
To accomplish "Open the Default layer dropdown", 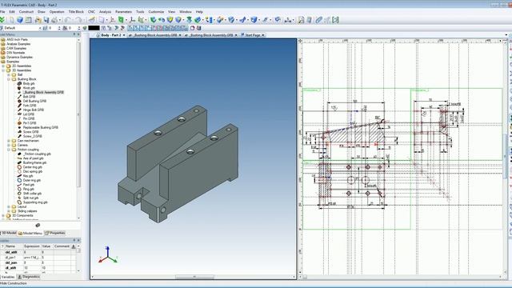I will click(22, 28).
